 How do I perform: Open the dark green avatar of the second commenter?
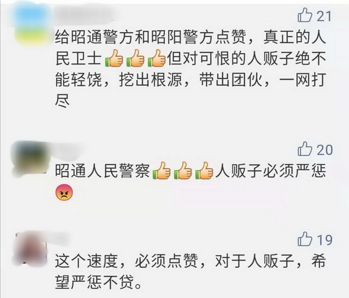[x=30, y=158]
